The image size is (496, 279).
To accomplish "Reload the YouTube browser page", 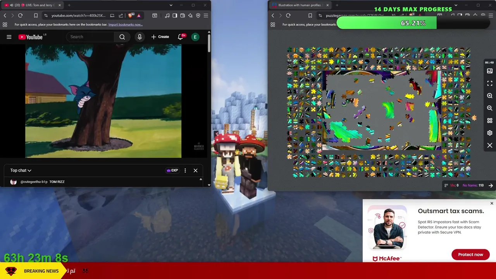I will click(20, 15).
